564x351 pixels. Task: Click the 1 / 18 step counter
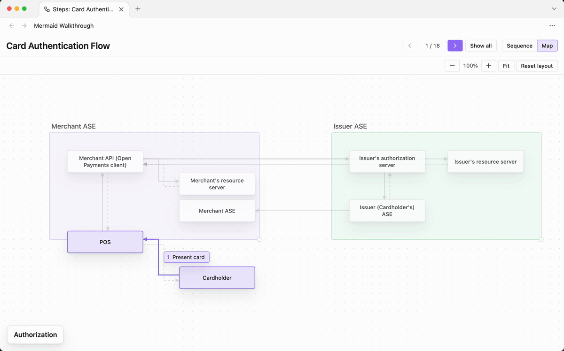pyautogui.click(x=432, y=46)
